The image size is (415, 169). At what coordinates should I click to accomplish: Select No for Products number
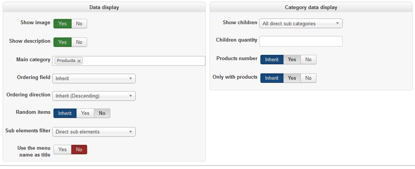[309, 60]
